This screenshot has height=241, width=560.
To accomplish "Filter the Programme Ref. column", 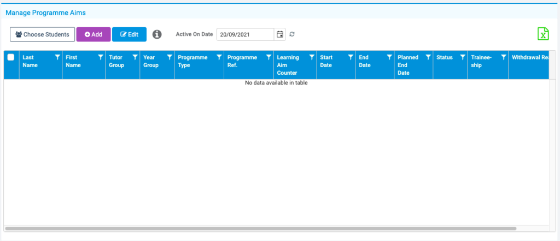I will 269,57.
